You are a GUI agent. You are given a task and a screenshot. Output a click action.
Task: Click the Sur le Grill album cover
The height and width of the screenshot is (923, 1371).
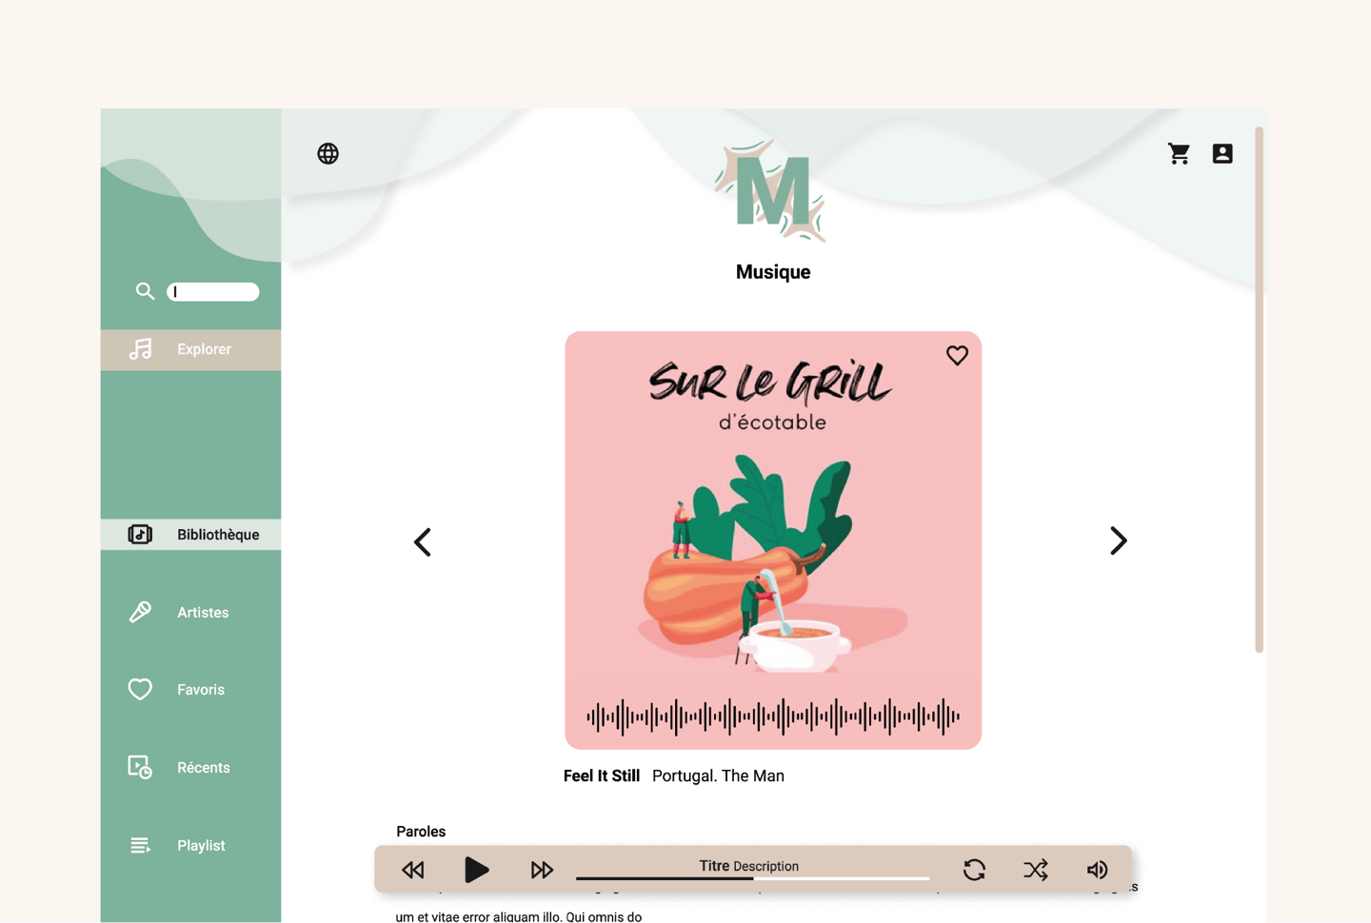[773, 540]
